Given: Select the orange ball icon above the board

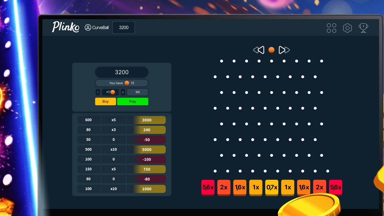Looking at the screenshot, I should 271,50.
